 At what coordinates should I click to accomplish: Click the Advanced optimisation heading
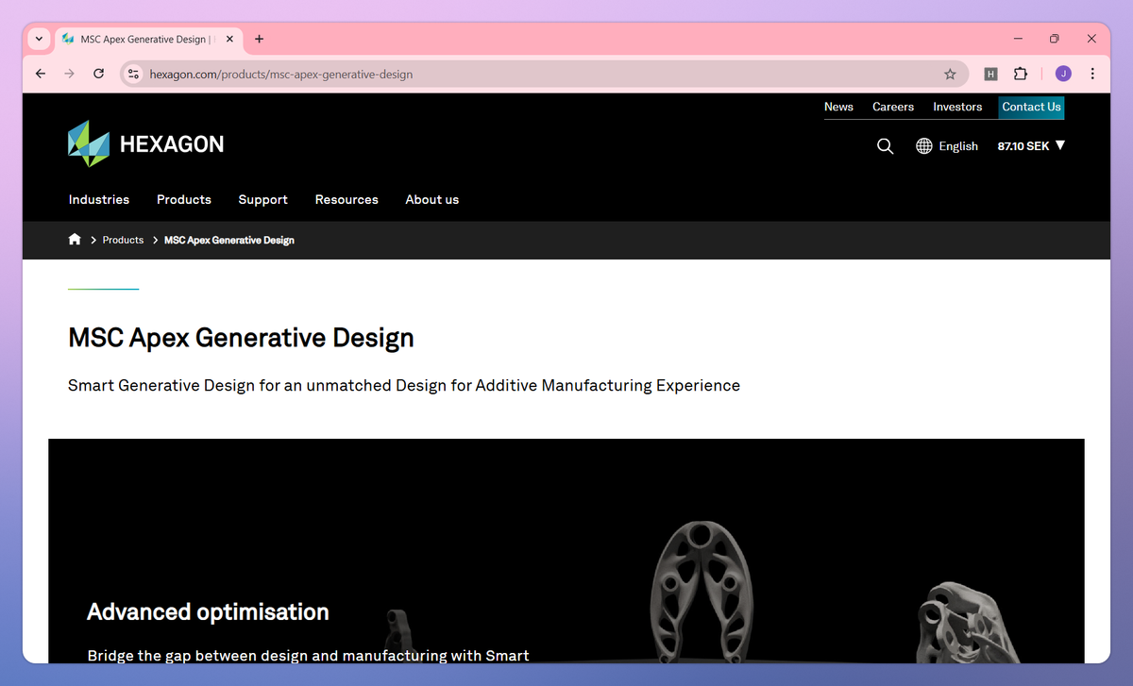[208, 611]
